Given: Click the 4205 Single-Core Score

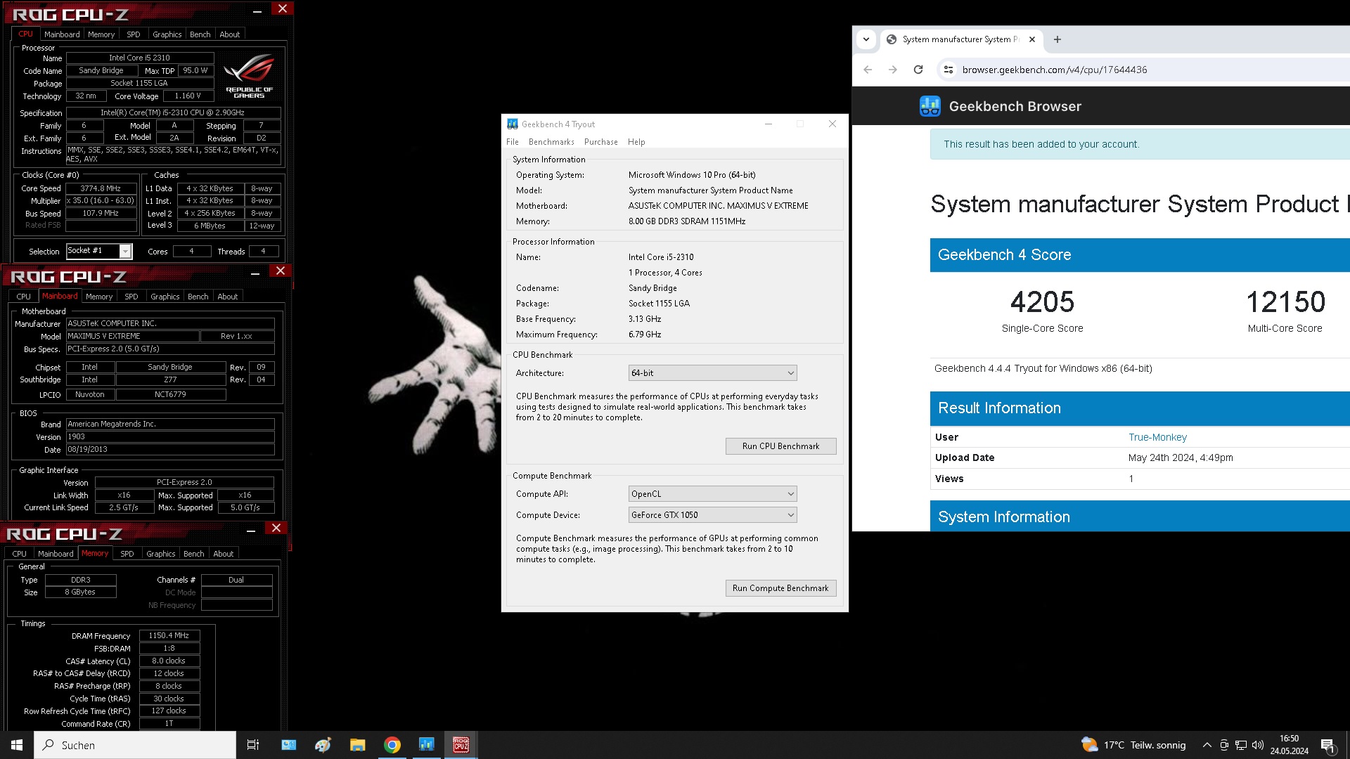Looking at the screenshot, I should pos(1042,302).
